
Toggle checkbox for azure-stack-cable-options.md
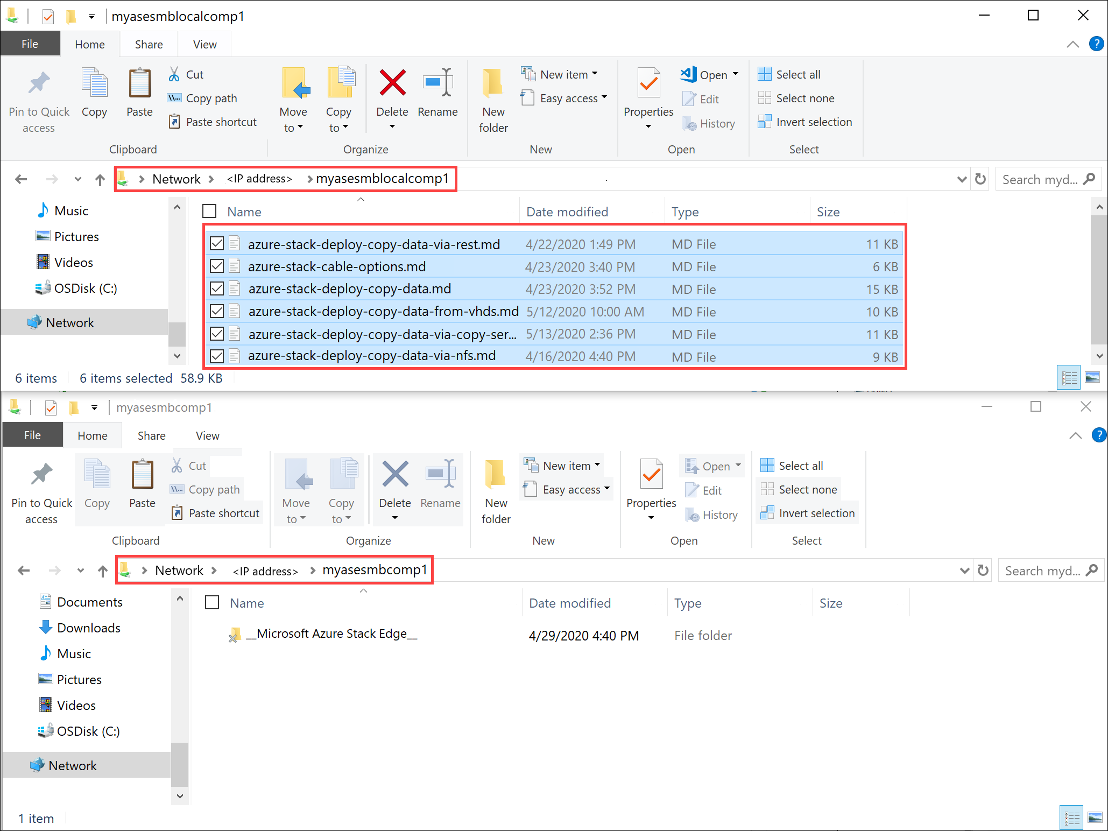[216, 266]
